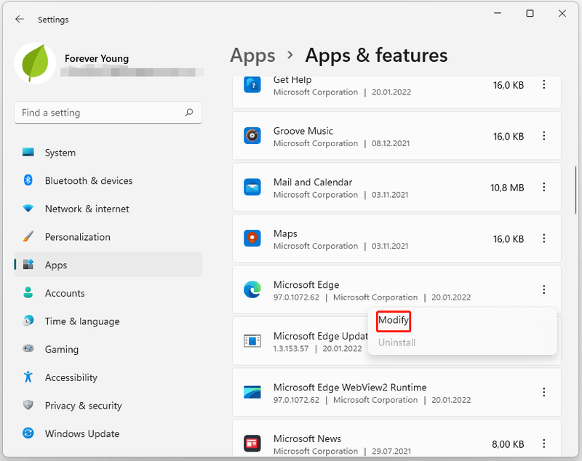Image resolution: width=582 pixels, height=461 pixels.
Task: Open Bluetooth & devices settings
Action: pos(108,180)
